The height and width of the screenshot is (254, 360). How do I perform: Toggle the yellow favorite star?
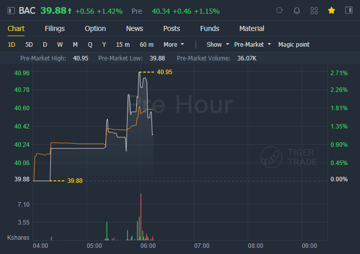tap(332, 10)
